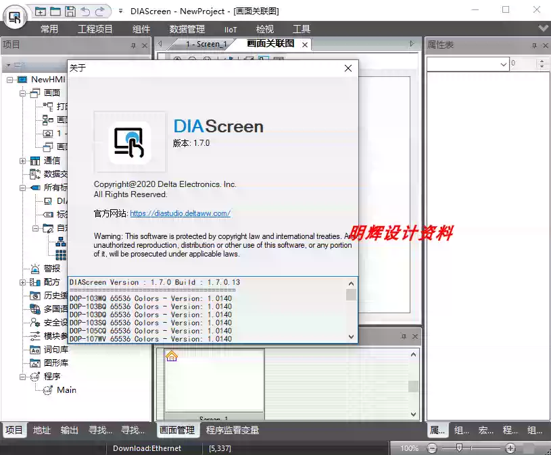Open the diastudio.deltaww.com official website link
Screen dimensions: 551x455
(181, 213)
